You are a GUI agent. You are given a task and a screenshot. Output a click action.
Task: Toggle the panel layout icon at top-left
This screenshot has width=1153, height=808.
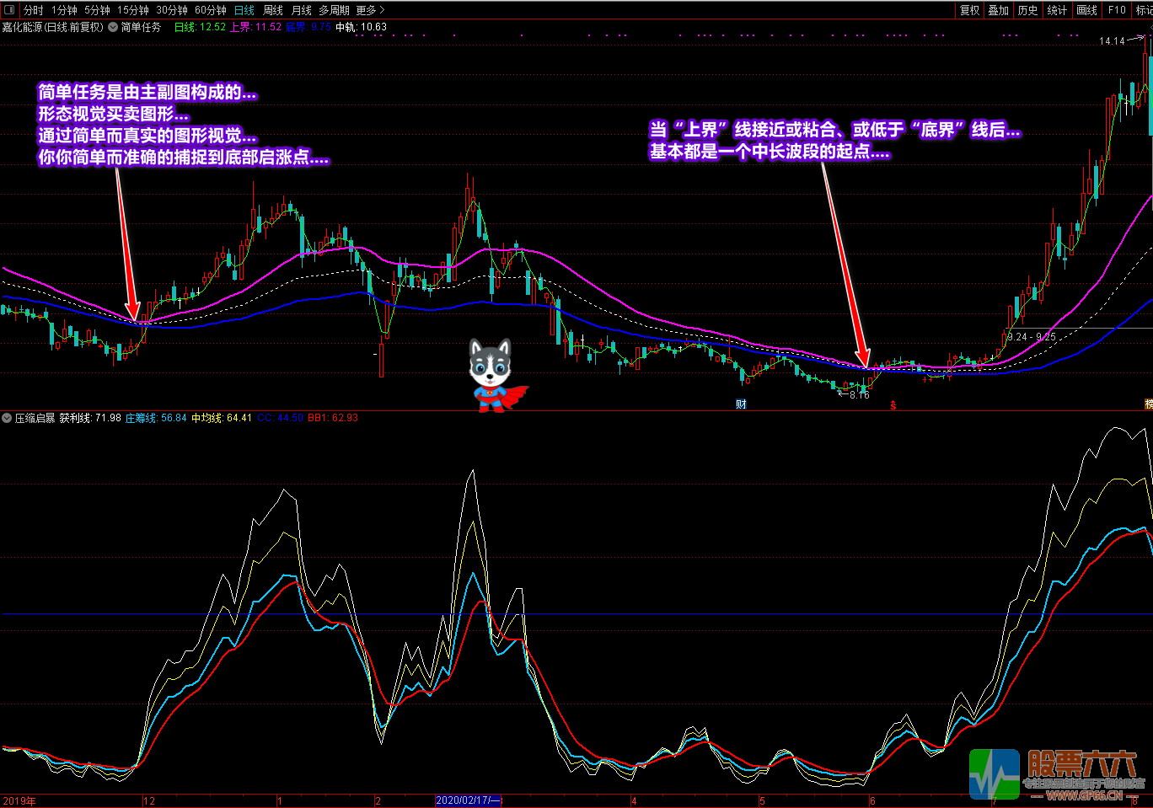[x=9, y=10]
